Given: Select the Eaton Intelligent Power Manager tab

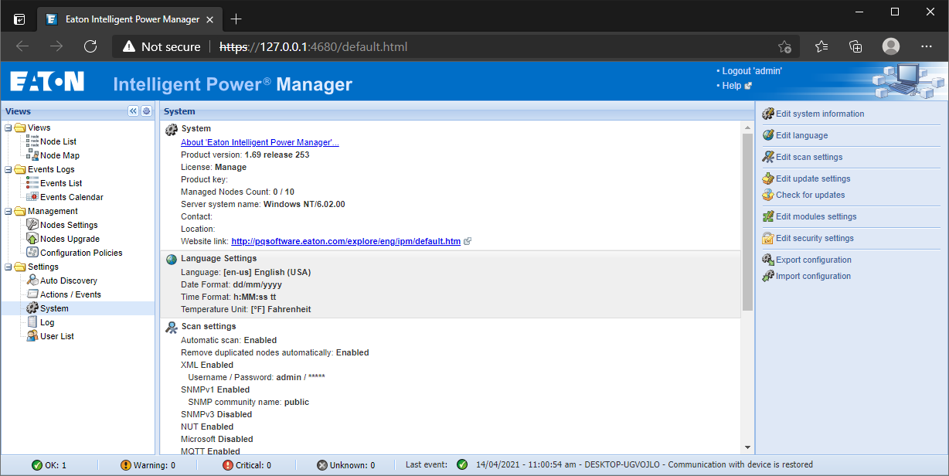Looking at the screenshot, I should (128, 19).
